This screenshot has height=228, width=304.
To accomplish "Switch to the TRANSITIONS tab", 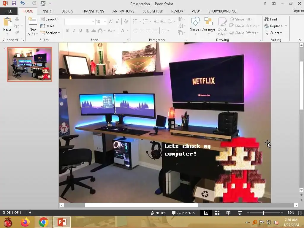I will (x=93, y=11).
